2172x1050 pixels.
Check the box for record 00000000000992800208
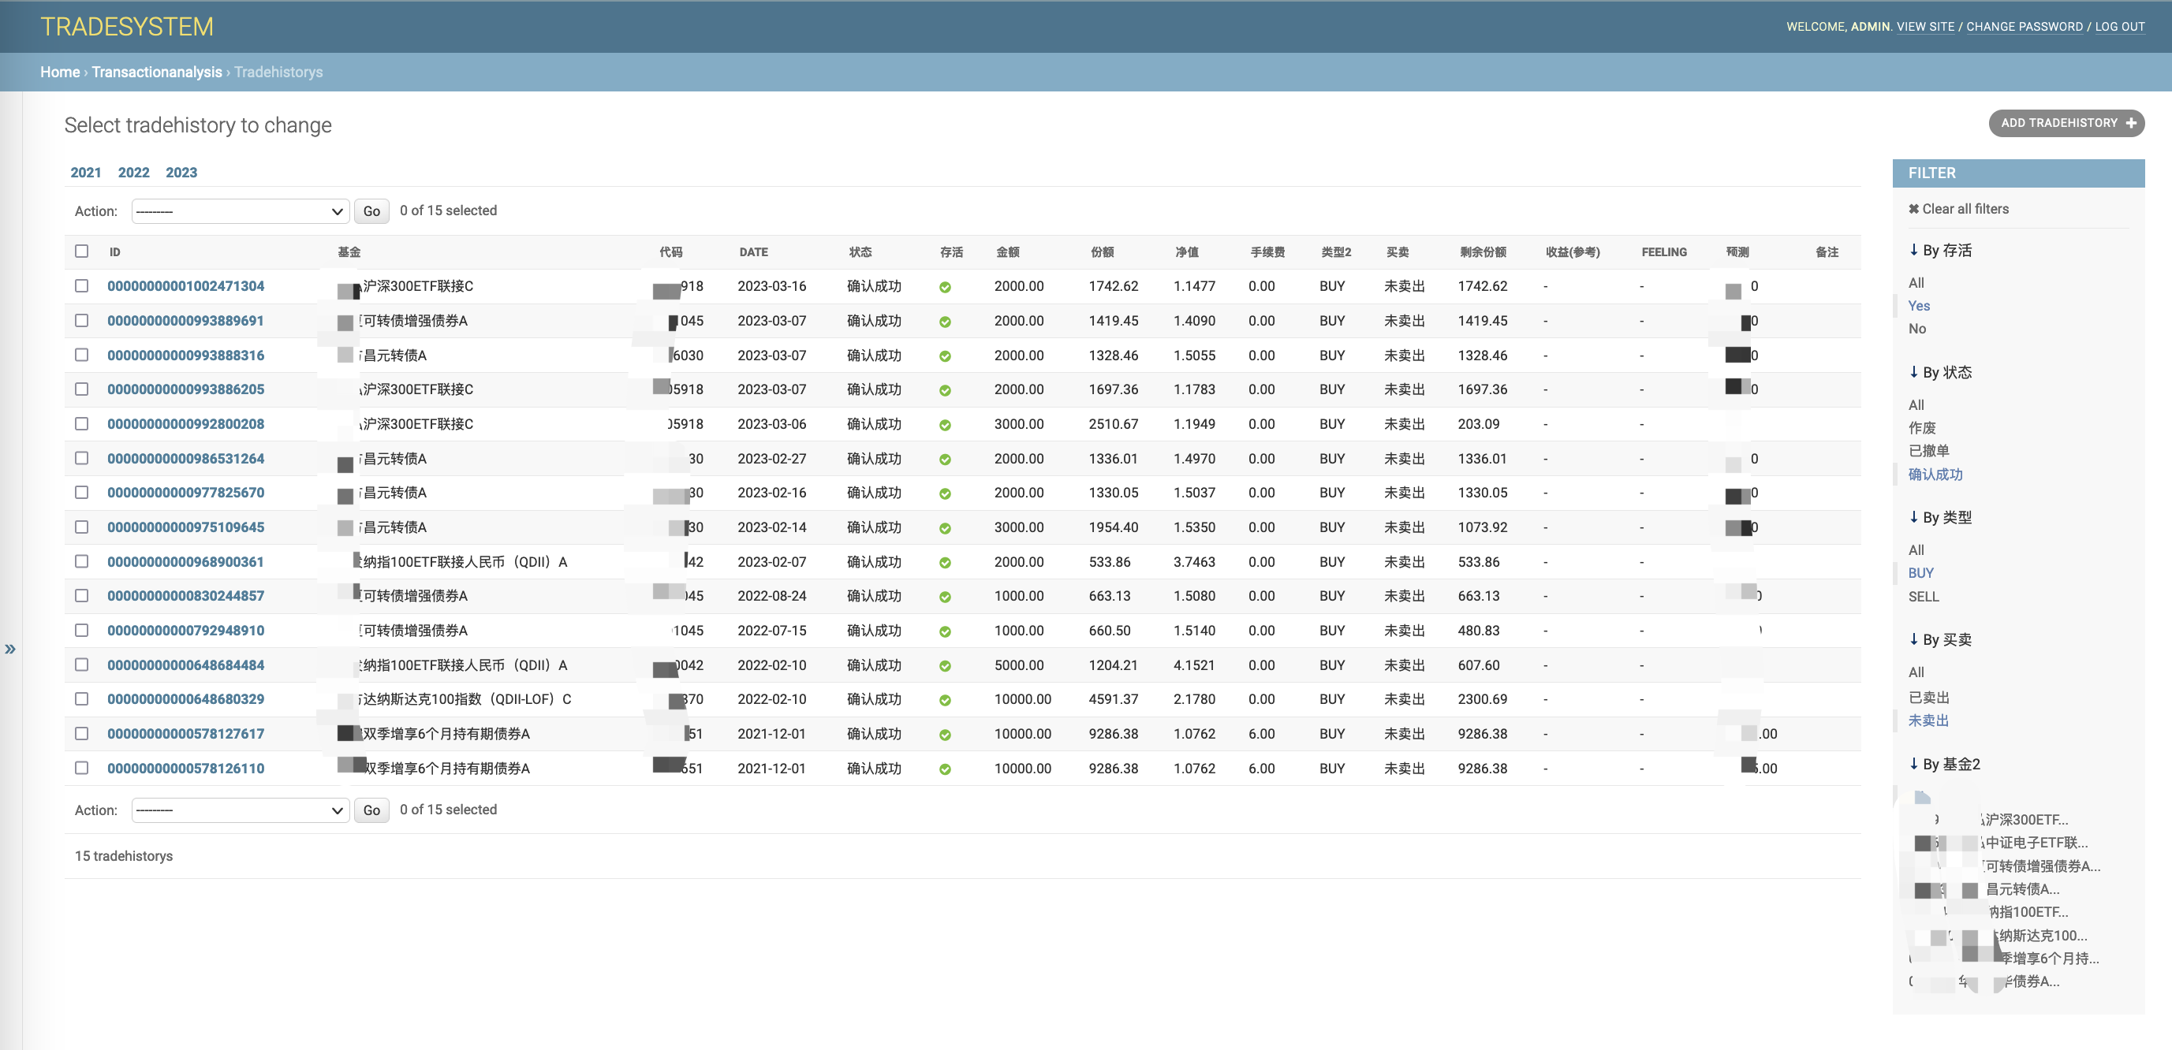tap(81, 423)
